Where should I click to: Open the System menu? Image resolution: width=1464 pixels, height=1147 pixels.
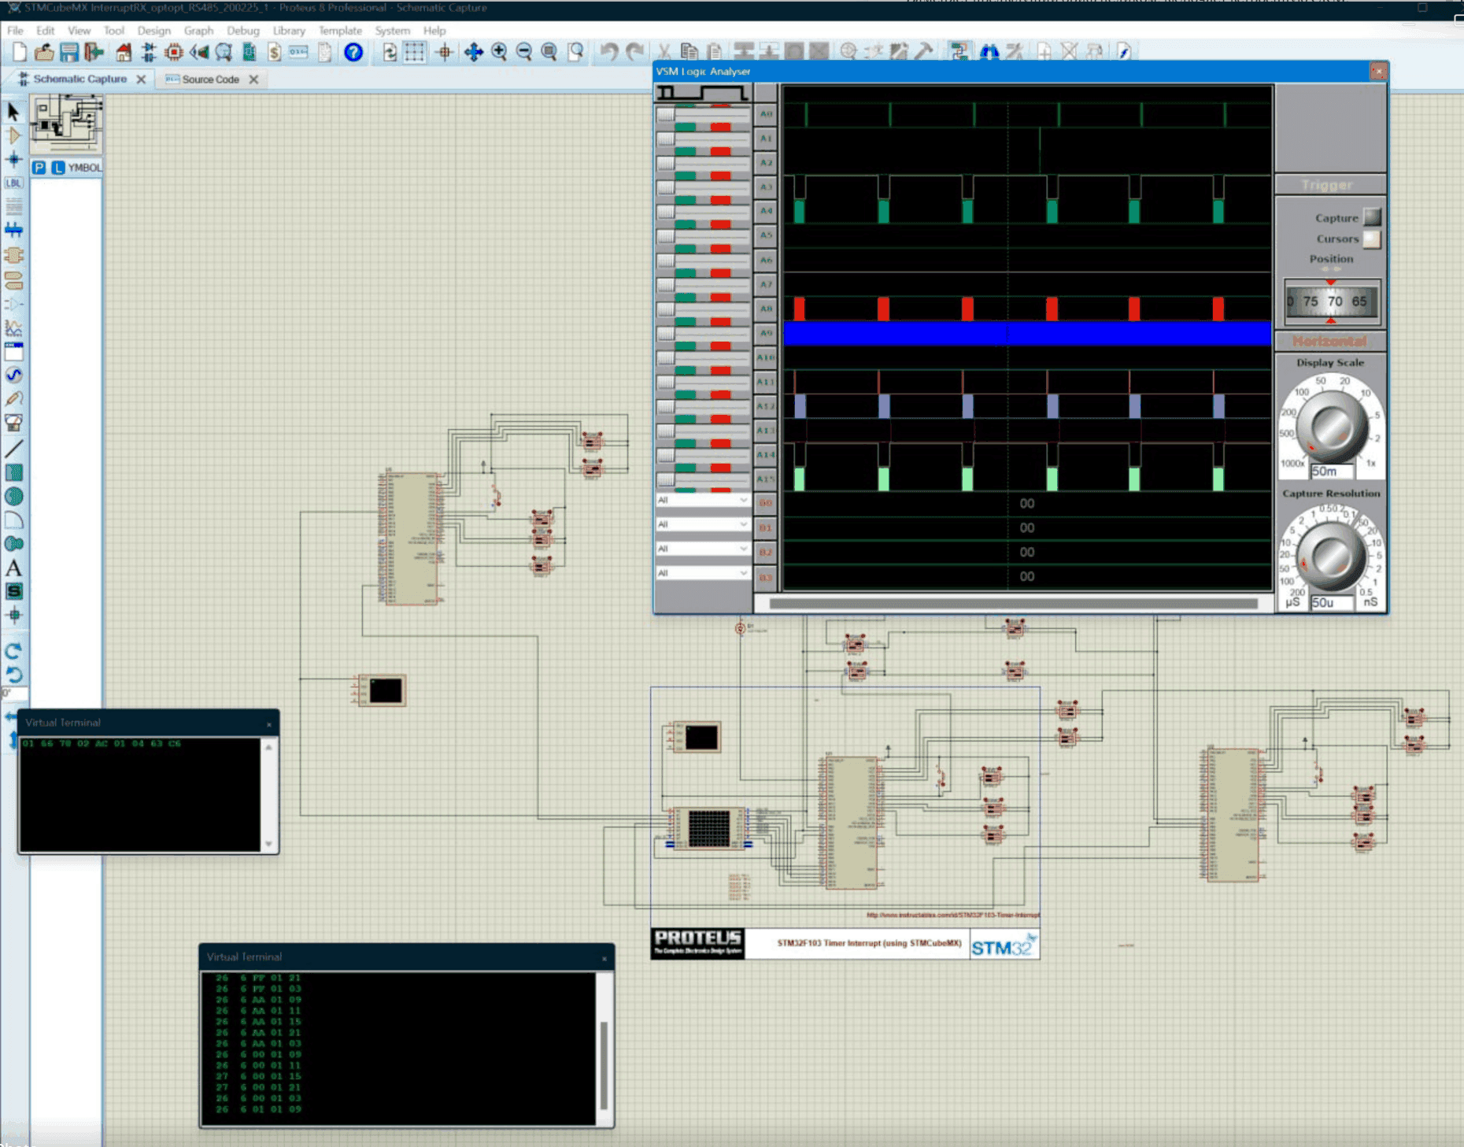392,31
